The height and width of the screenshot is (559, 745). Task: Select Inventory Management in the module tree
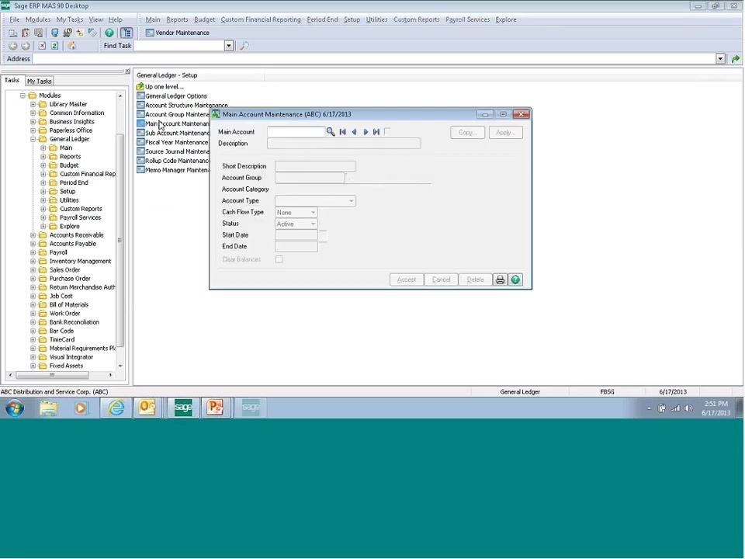click(80, 262)
